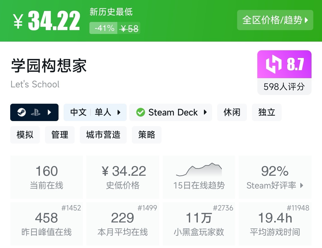Open the 史低价格 ¥34.22 stat card

[123, 177]
